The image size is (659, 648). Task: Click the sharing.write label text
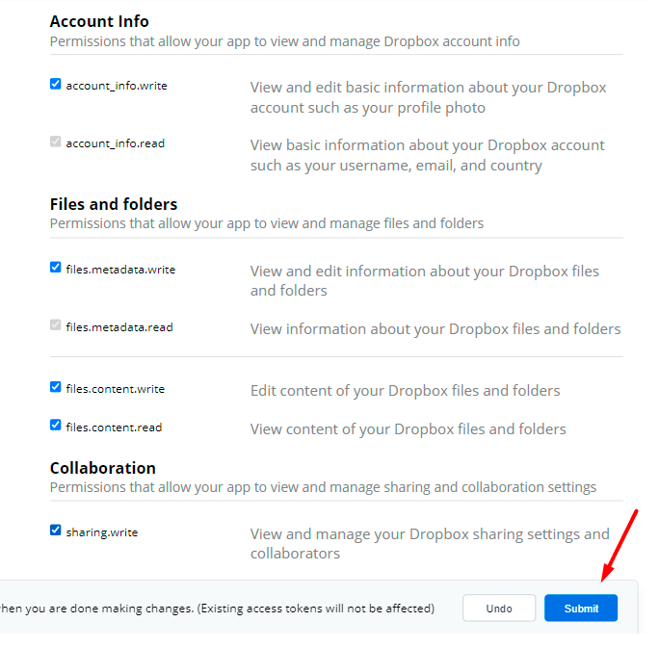tap(101, 531)
